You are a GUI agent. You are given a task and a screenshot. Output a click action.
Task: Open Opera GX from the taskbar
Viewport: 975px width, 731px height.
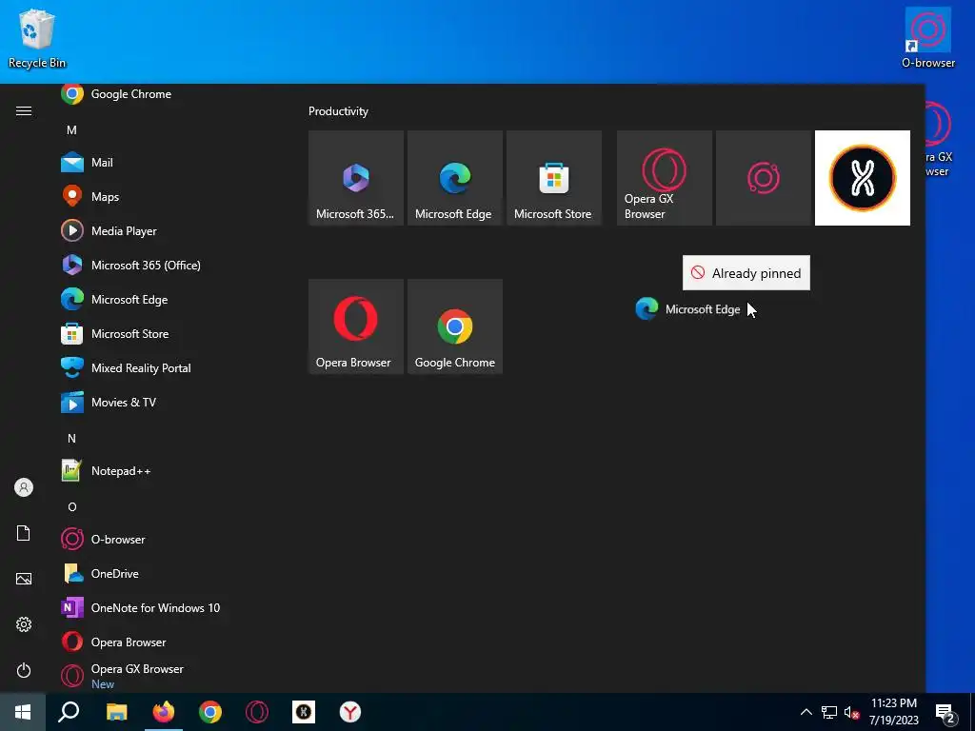click(x=257, y=712)
